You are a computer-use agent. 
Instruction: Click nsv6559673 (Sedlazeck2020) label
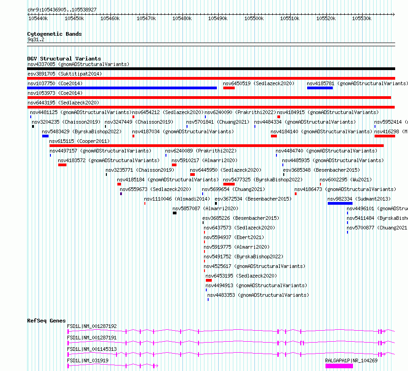pyautogui.click(x=155, y=189)
